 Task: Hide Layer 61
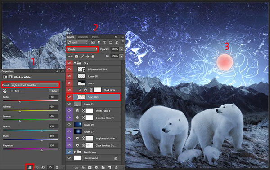pos(69,104)
